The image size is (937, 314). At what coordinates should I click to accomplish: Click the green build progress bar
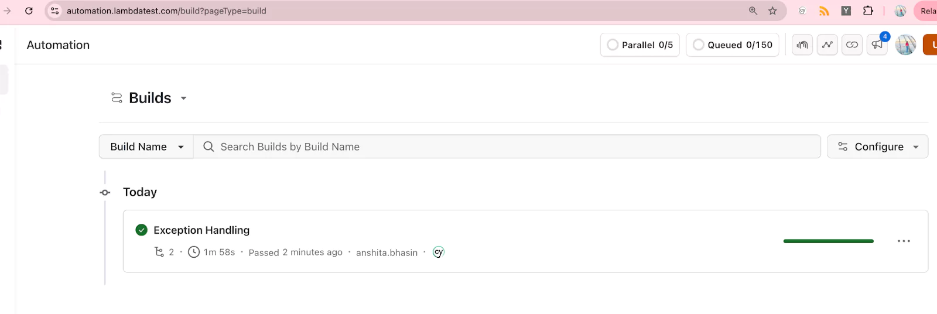pos(828,241)
